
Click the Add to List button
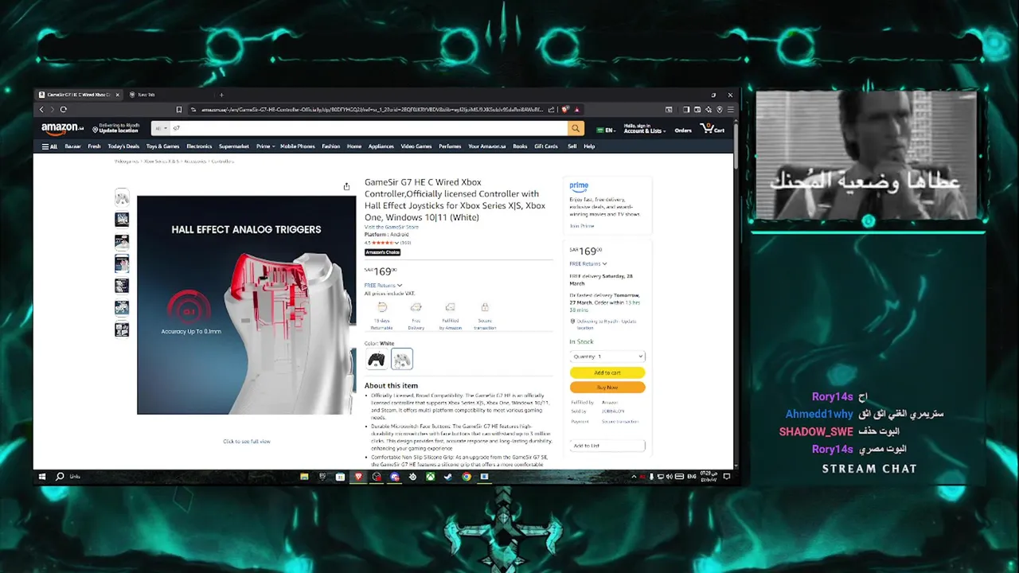coord(607,446)
